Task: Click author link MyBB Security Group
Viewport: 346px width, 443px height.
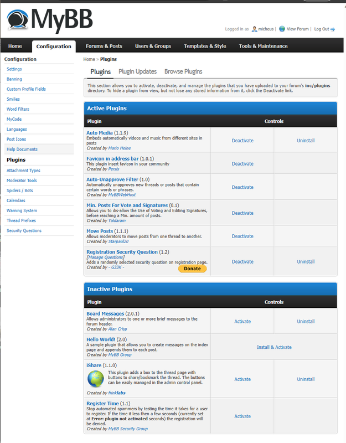Action: pyautogui.click(x=128, y=429)
